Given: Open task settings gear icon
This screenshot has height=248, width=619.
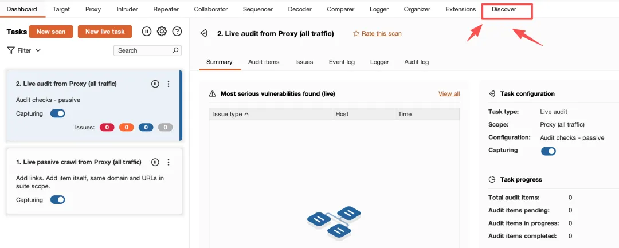Looking at the screenshot, I should 162,32.
